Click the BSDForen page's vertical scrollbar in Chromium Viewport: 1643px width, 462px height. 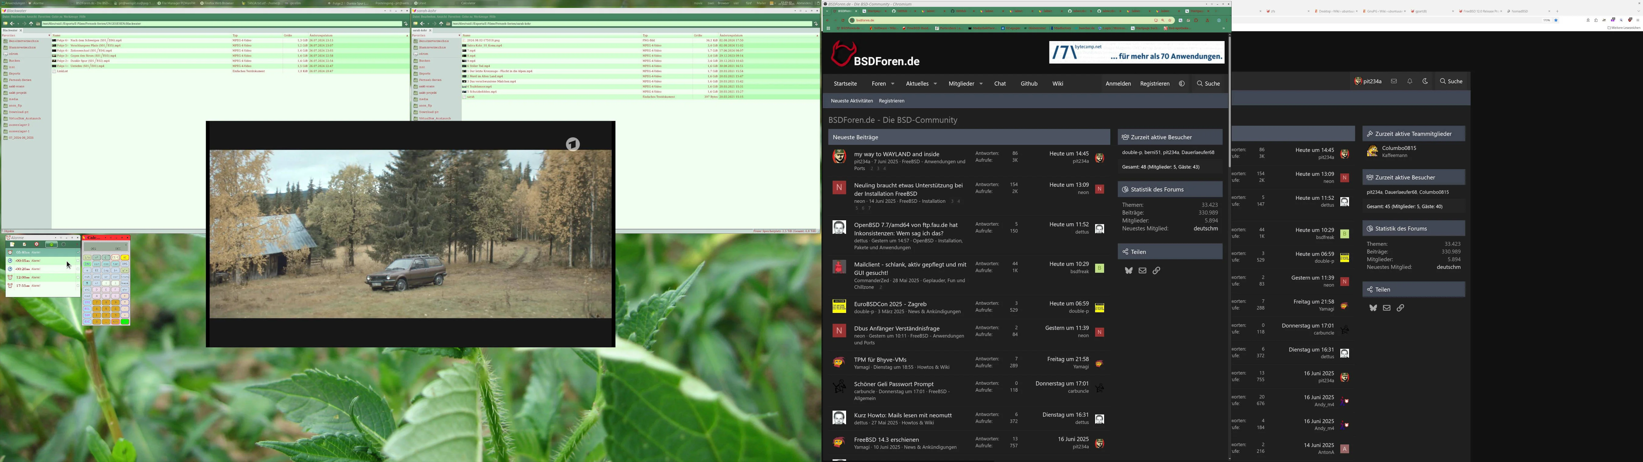1229,102
